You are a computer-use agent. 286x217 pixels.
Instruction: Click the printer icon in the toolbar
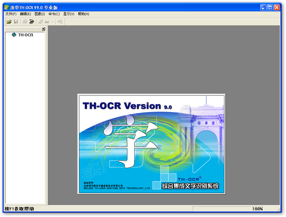pos(25,22)
